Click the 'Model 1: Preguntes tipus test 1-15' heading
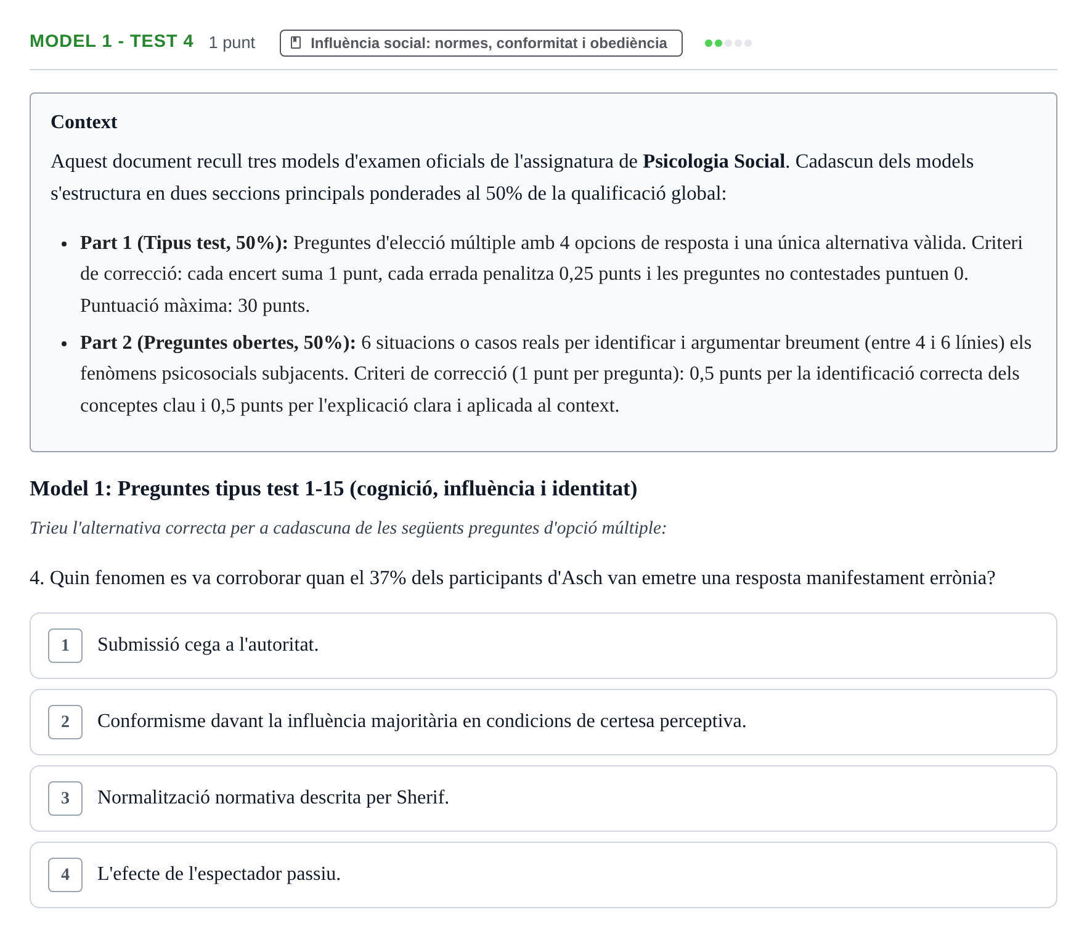The image size is (1087, 939). [x=333, y=489]
